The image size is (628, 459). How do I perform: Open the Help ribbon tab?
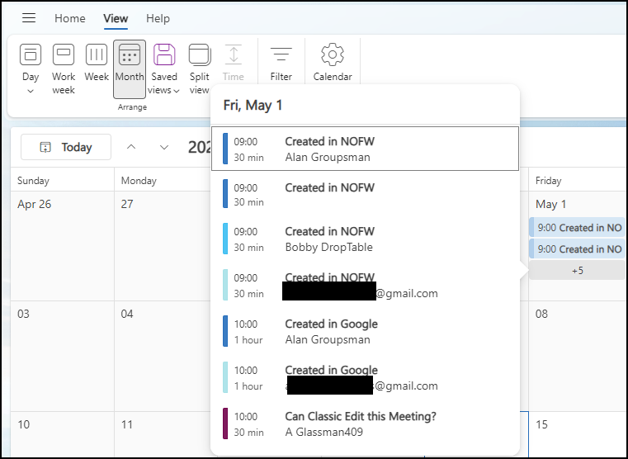(158, 18)
